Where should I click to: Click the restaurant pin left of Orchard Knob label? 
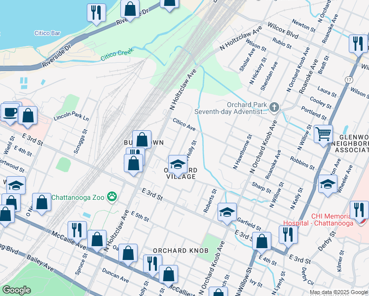coord(152,265)
